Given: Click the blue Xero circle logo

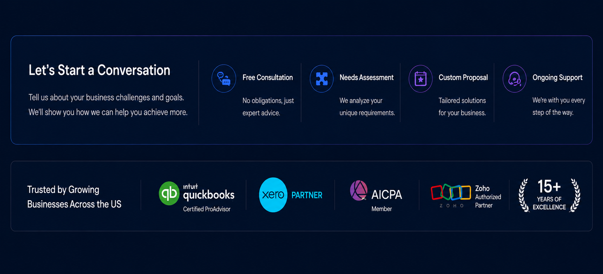Looking at the screenshot, I should (x=273, y=195).
